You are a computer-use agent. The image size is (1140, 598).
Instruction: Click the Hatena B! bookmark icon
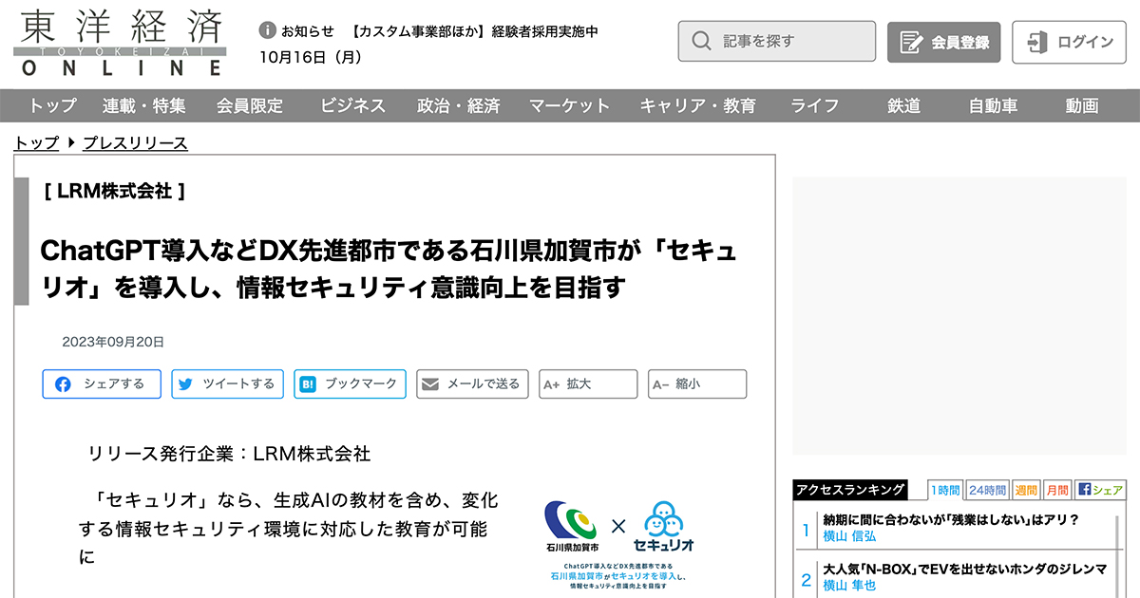coord(308,384)
